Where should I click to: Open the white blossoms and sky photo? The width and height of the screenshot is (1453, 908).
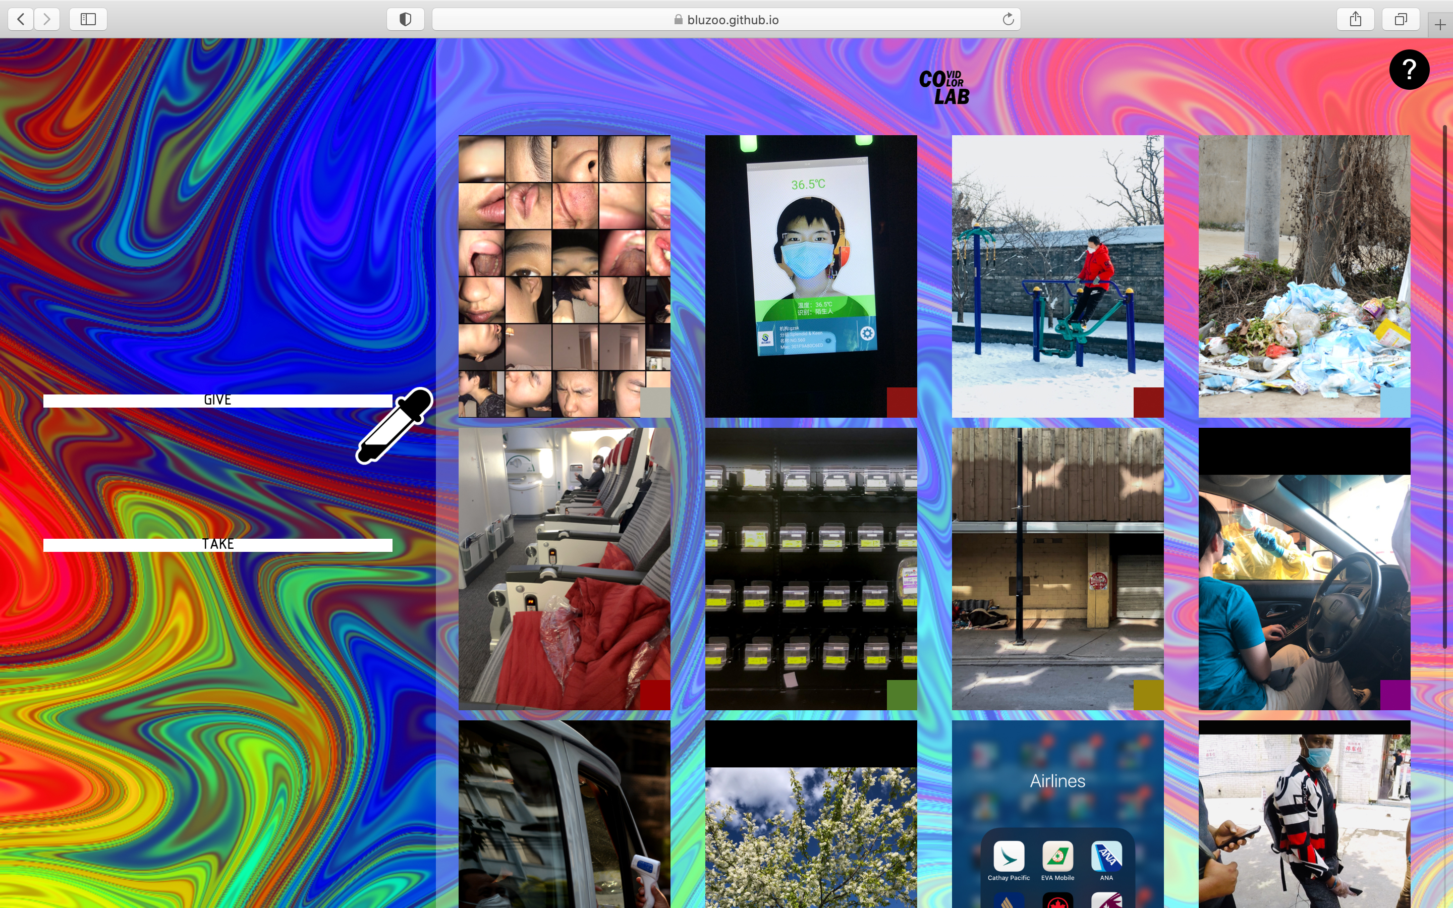click(x=811, y=814)
